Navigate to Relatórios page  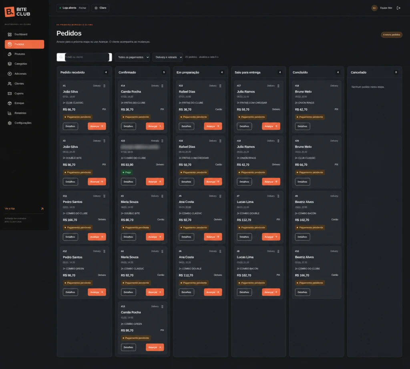24,113
